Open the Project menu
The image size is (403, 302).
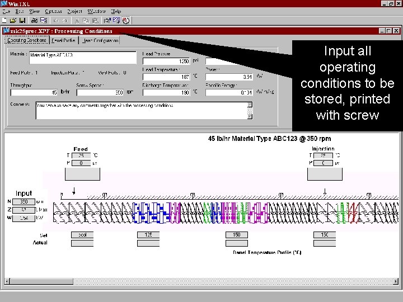(74, 11)
